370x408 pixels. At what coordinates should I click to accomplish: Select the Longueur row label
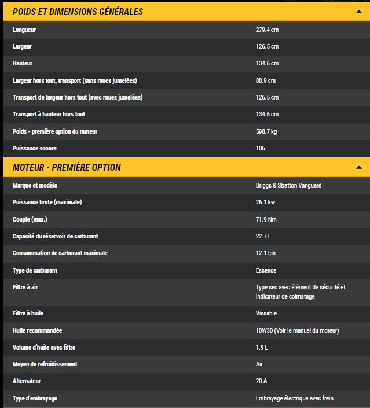pyautogui.click(x=24, y=30)
